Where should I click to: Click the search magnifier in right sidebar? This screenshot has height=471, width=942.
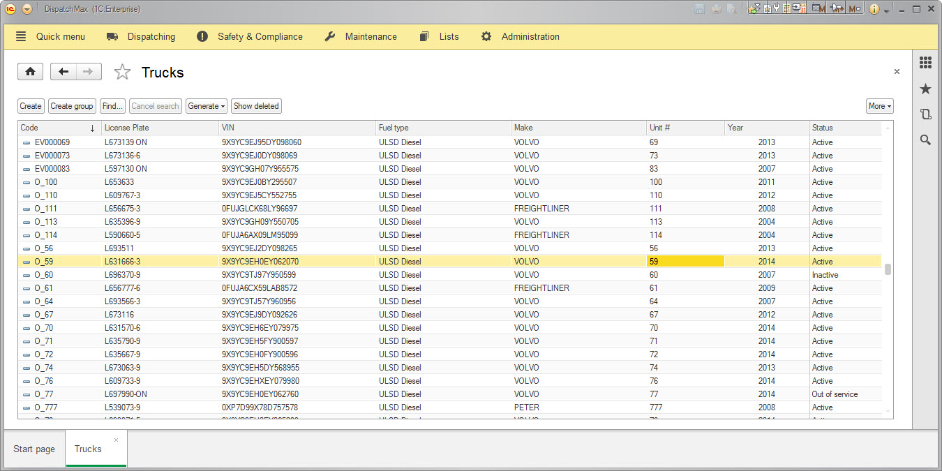click(925, 140)
